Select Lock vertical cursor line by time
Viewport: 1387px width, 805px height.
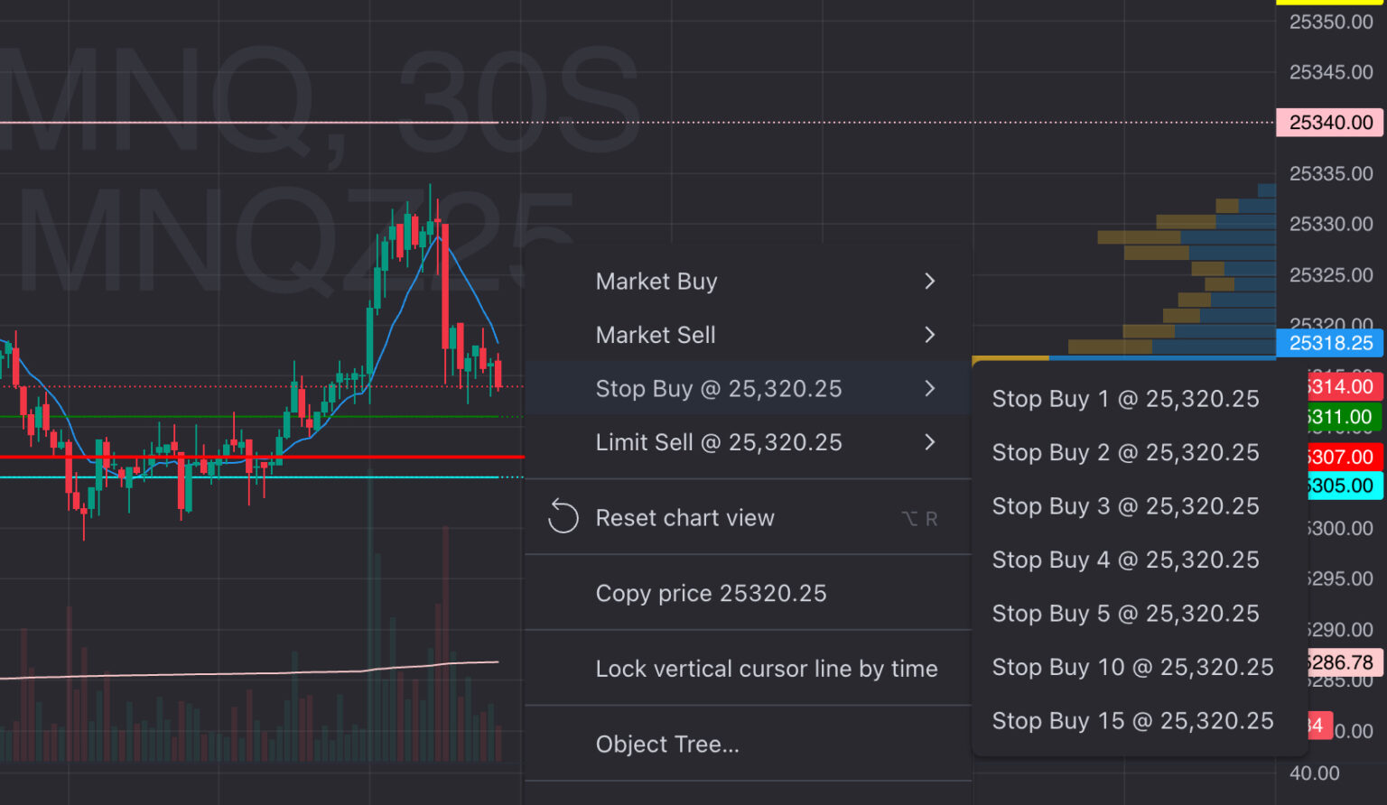coord(767,668)
